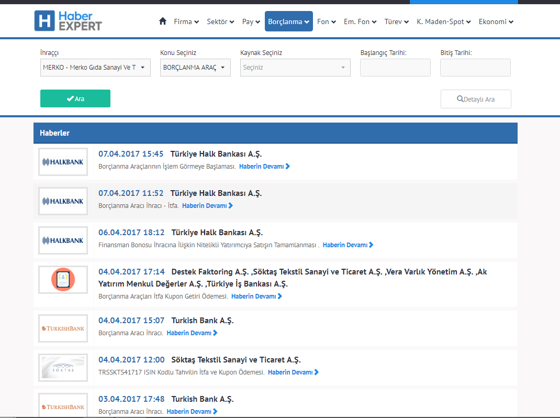Click the 03.04.2017 17:48 Turkish Bank headline
The height and width of the screenshot is (418, 560).
click(166, 400)
